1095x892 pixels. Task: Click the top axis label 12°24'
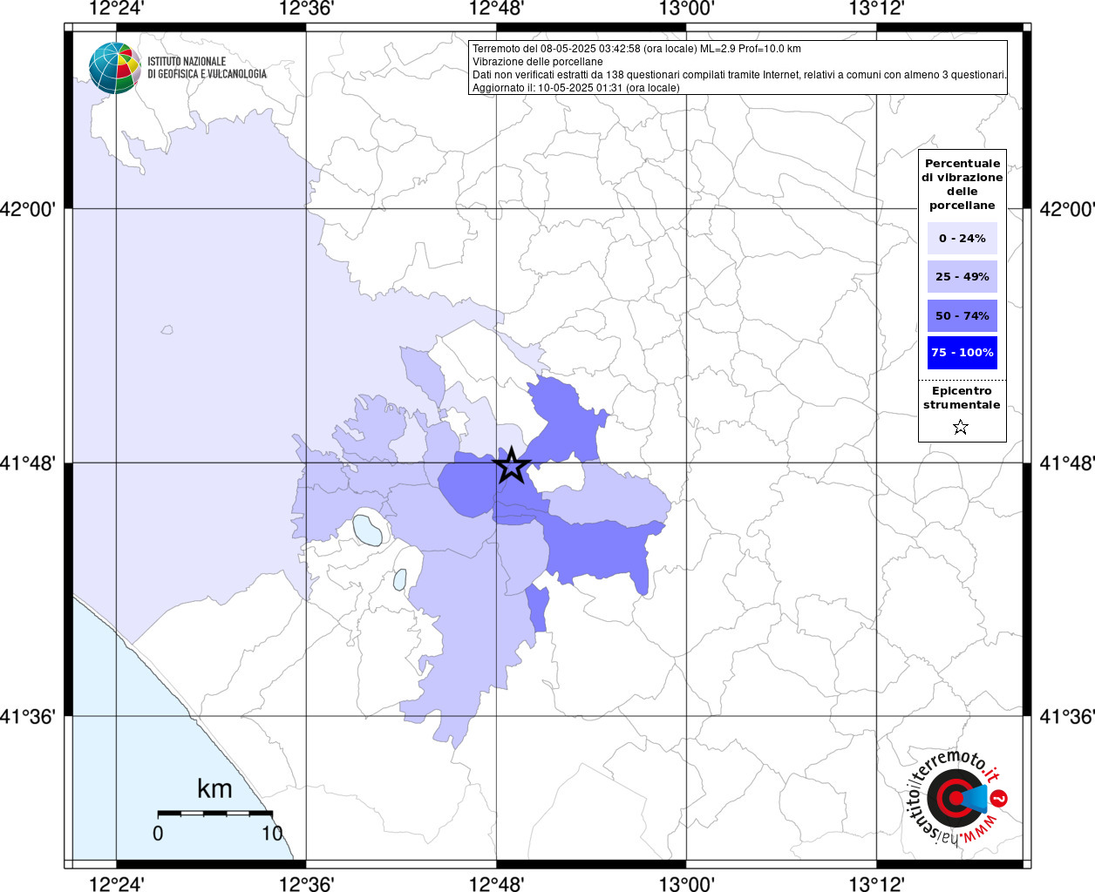(x=117, y=9)
